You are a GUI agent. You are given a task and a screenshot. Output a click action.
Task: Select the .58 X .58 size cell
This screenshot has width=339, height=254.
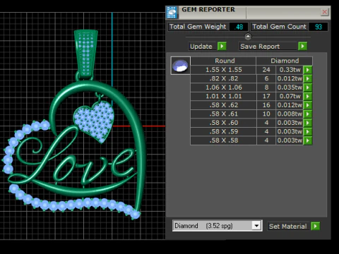223,140
